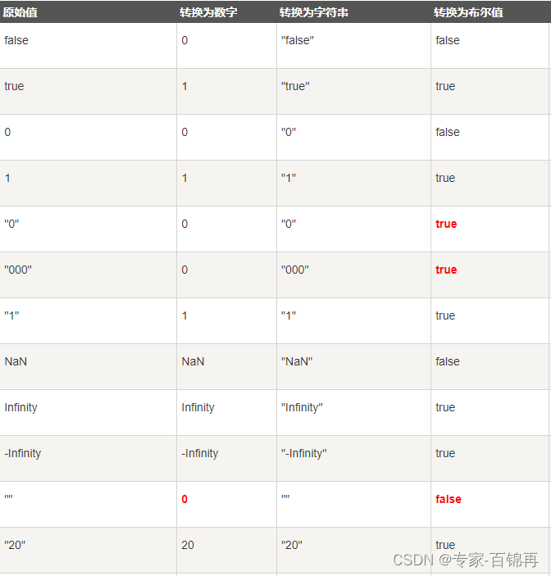Select the quoted "NaN" string cell
This screenshot has height=576, width=551.
pyautogui.click(x=297, y=361)
